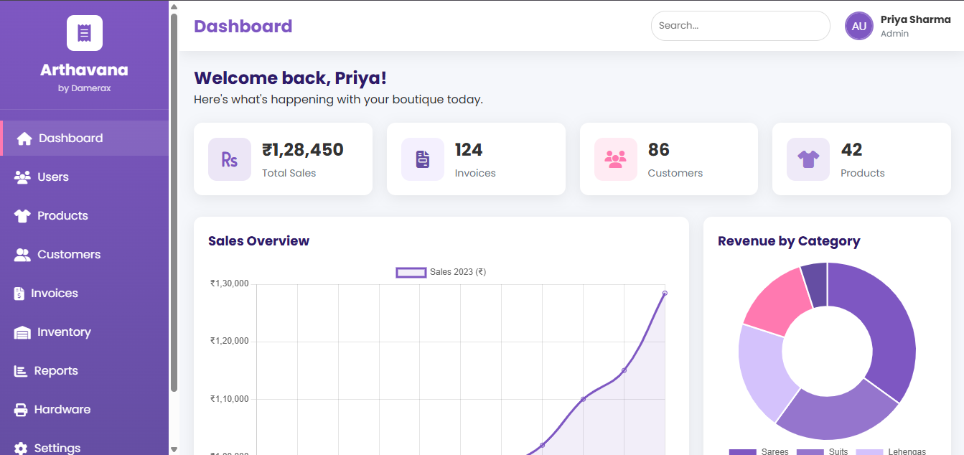
Task: Open the Invoices stat card showing 124
Action: point(475,159)
